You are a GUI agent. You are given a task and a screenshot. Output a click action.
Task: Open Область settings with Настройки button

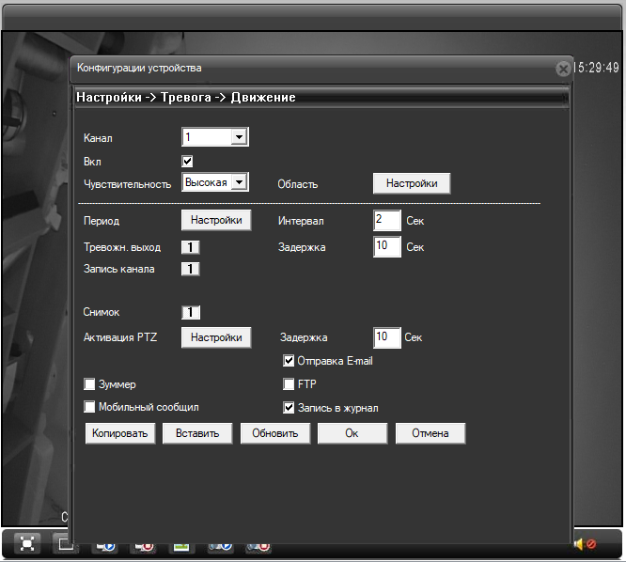pos(411,183)
